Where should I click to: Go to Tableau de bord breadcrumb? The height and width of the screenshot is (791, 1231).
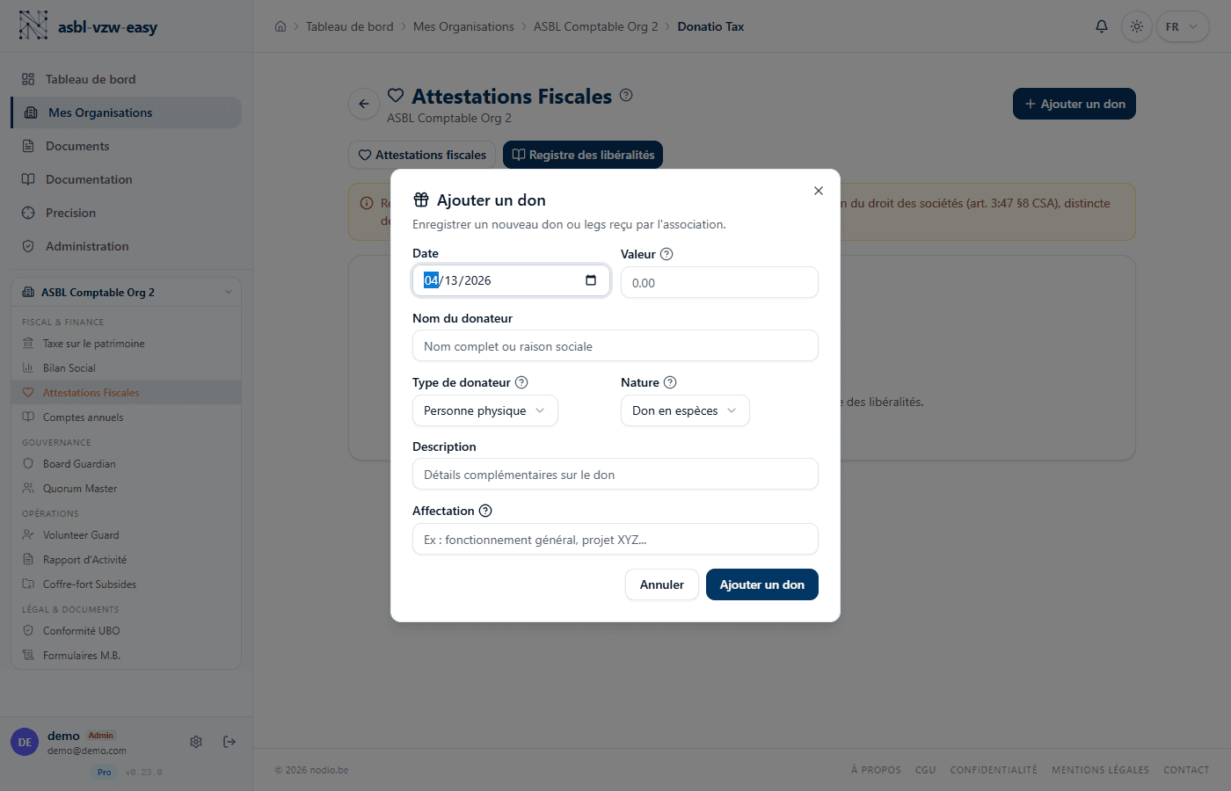(350, 26)
